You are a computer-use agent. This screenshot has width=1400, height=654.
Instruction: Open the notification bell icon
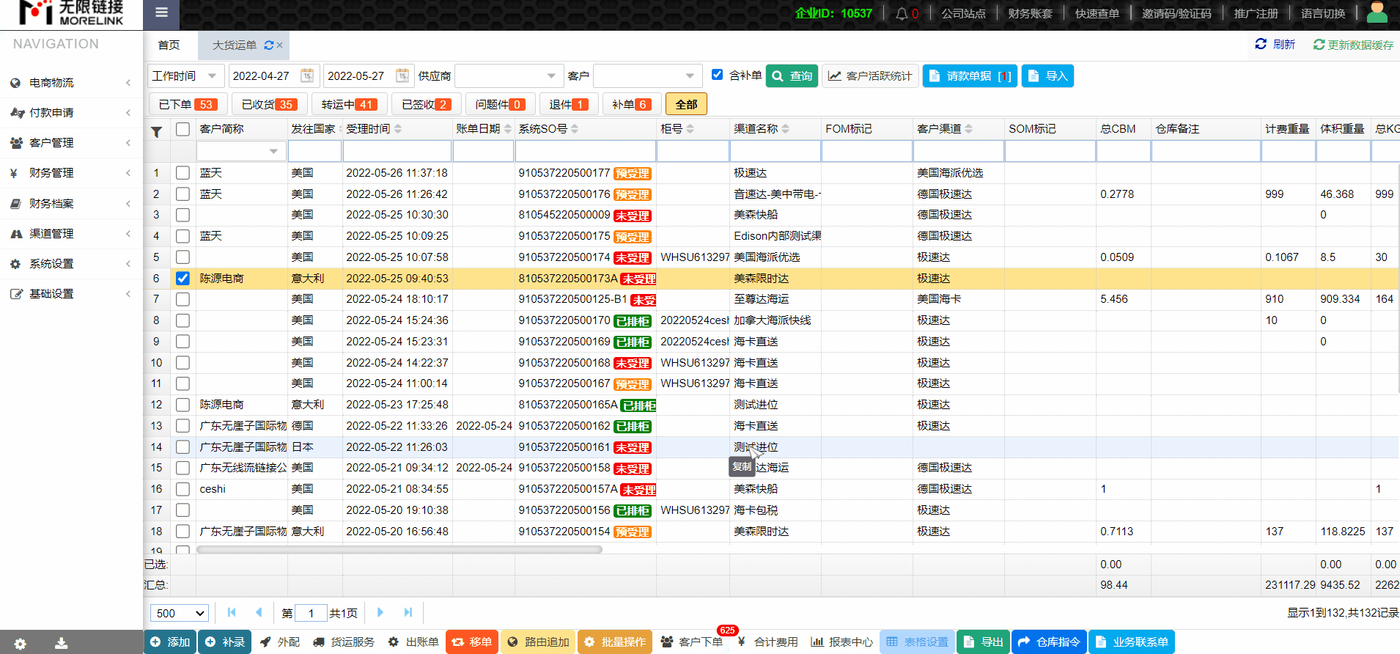coord(902,14)
